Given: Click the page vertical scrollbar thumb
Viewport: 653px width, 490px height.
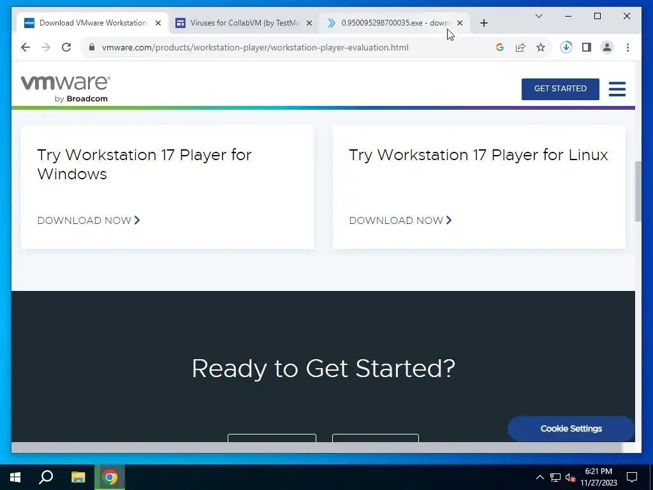Looking at the screenshot, I should pos(638,191).
